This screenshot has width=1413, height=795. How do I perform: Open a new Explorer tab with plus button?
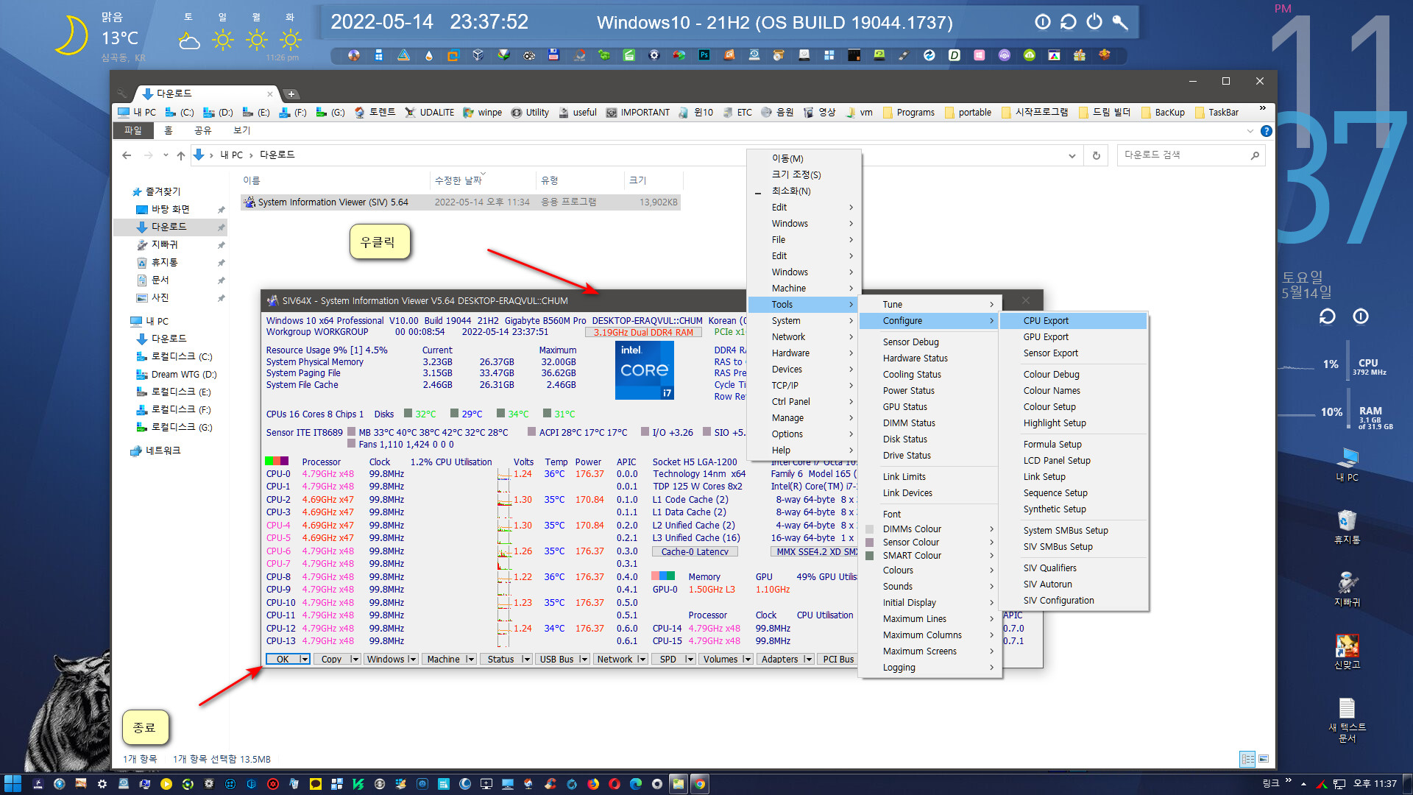(x=291, y=94)
